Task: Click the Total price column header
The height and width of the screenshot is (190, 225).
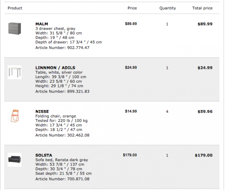Action: (x=202, y=8)
